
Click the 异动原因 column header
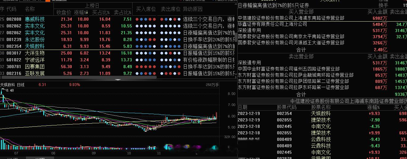click(x=193, y=9)
